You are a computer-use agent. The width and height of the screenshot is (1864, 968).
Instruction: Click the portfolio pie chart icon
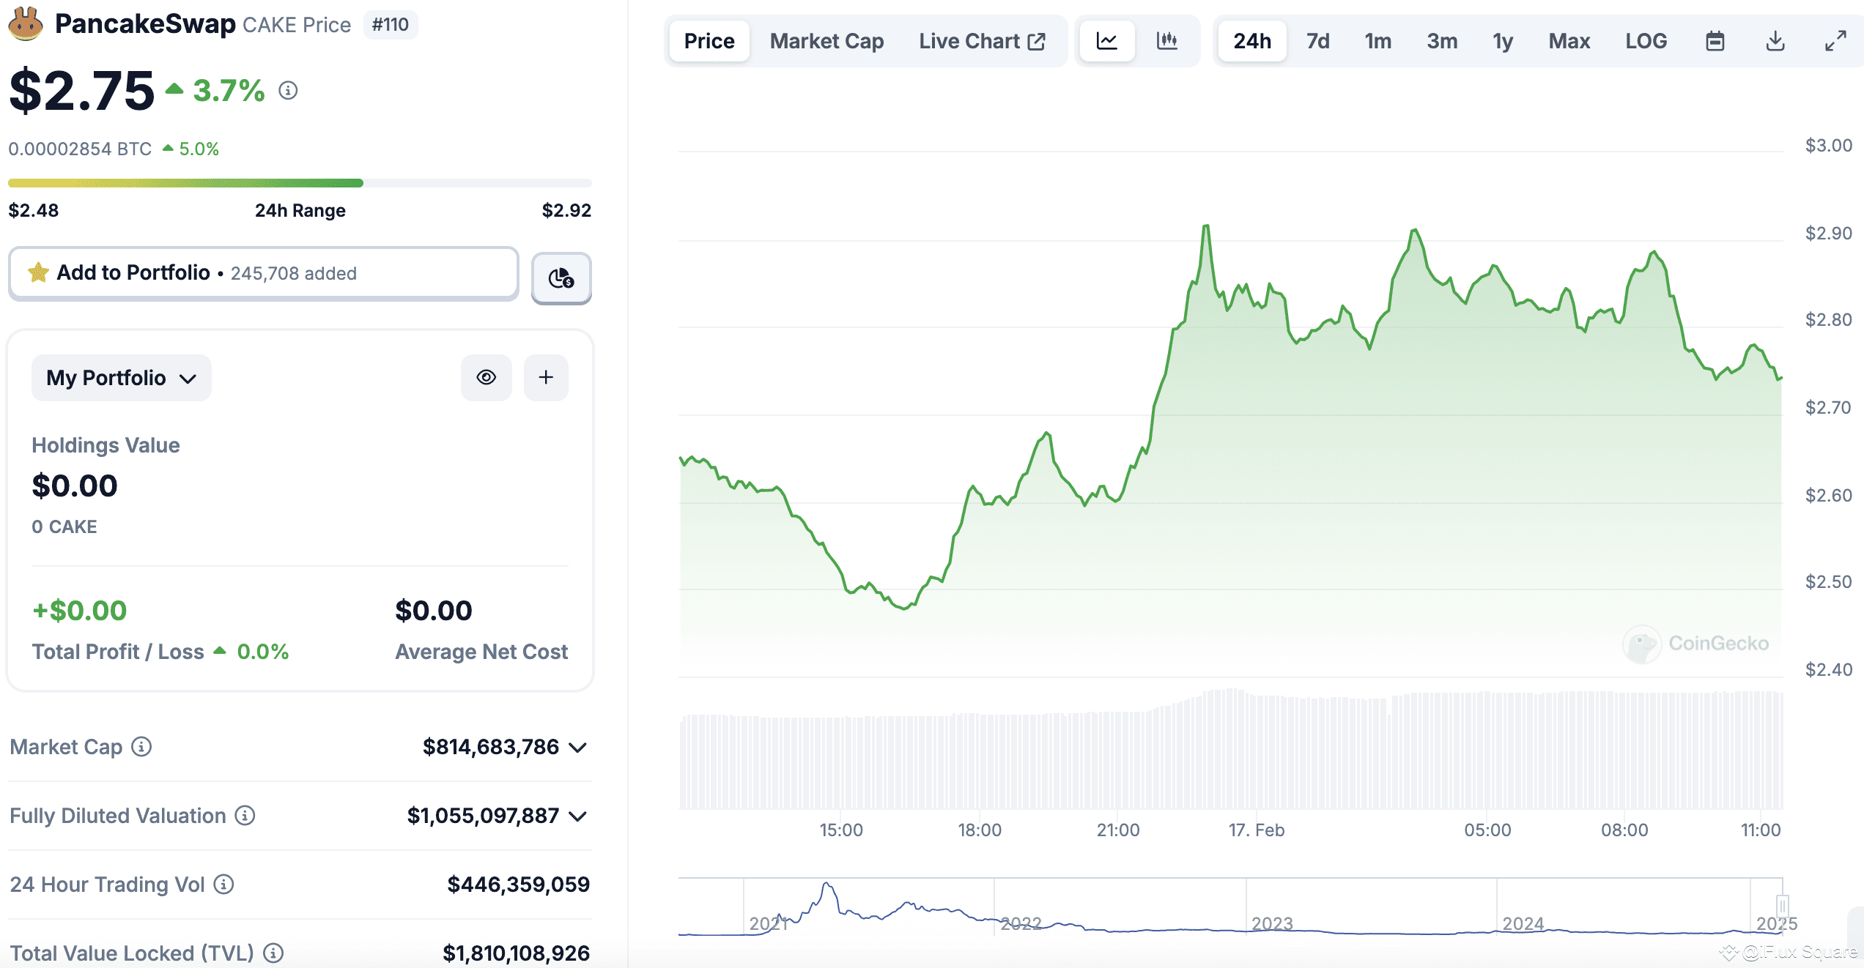coord(561,278)
